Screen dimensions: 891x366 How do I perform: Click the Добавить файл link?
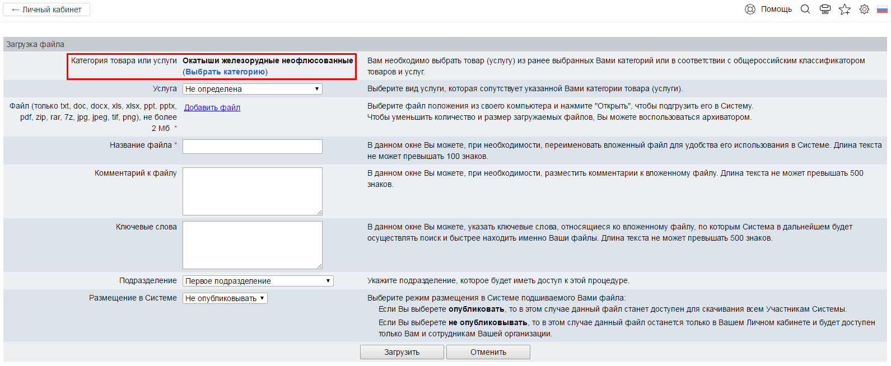tap(212, 107)
